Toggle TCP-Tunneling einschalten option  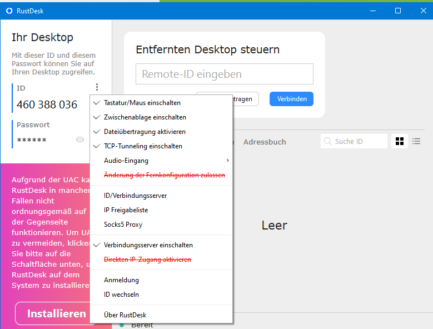pos(162,146)
